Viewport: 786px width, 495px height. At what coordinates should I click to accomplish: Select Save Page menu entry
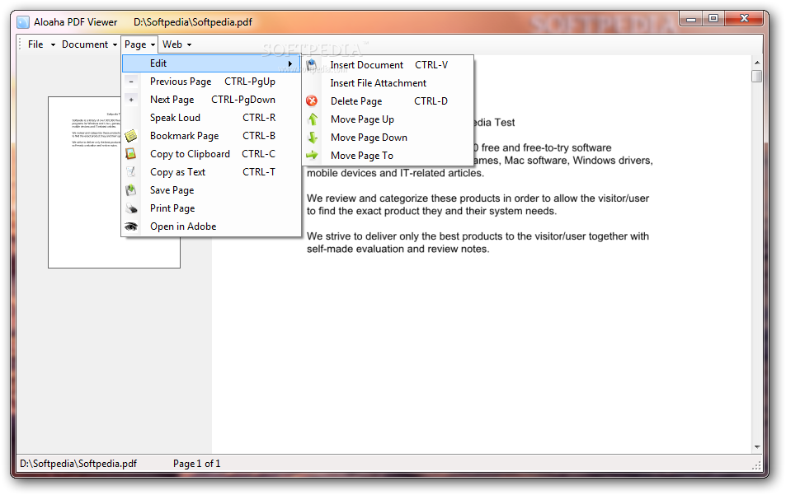tap(211, 190)
